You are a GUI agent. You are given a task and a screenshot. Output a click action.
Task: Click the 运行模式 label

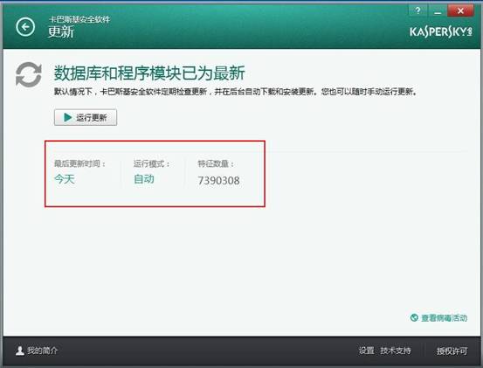click(152, 163)
